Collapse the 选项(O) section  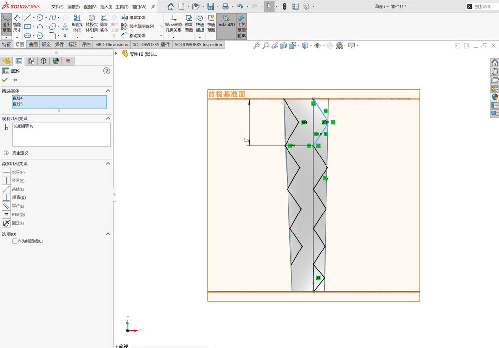coord(108,234)
